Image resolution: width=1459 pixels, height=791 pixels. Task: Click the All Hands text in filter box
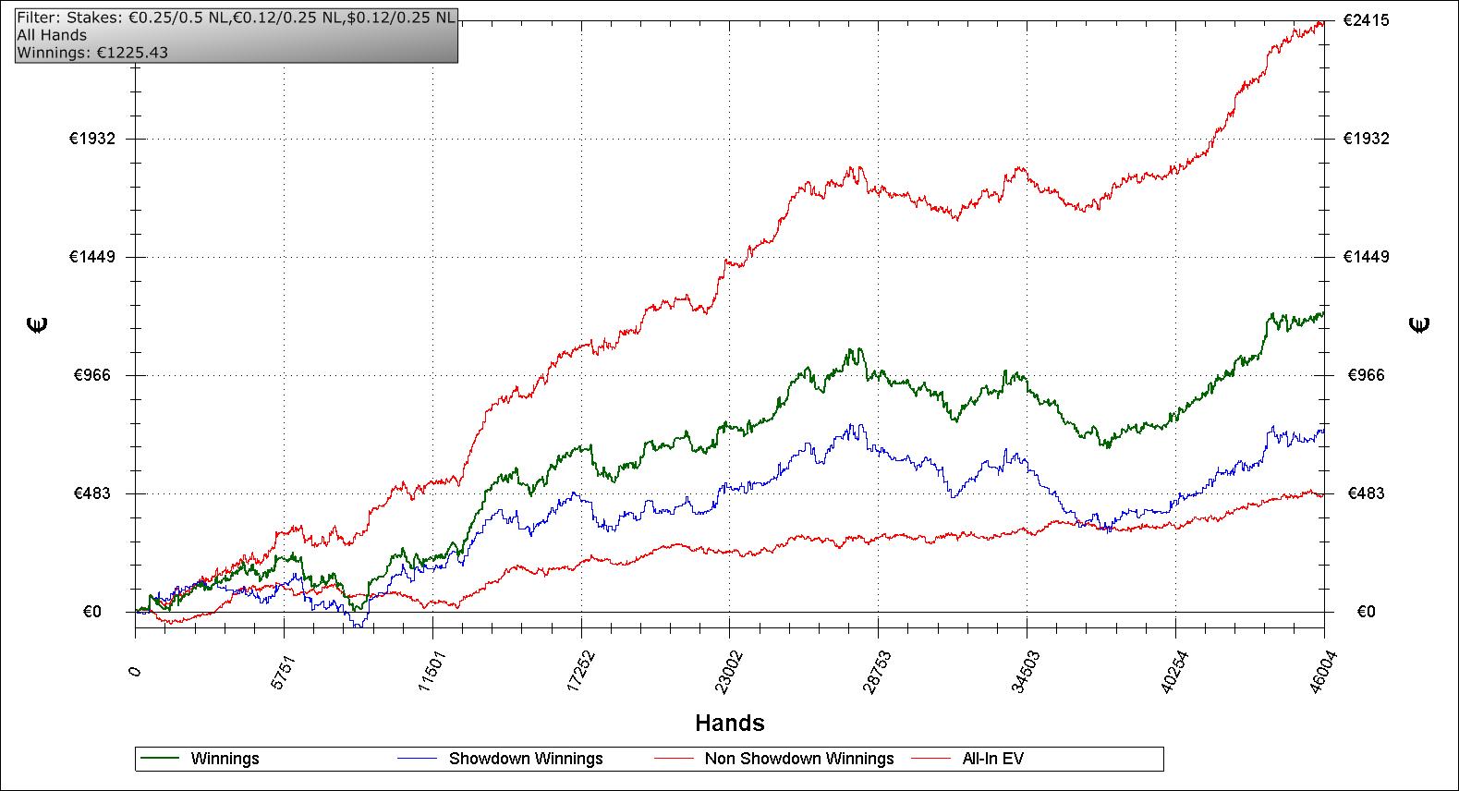click(x=52, y=35)
